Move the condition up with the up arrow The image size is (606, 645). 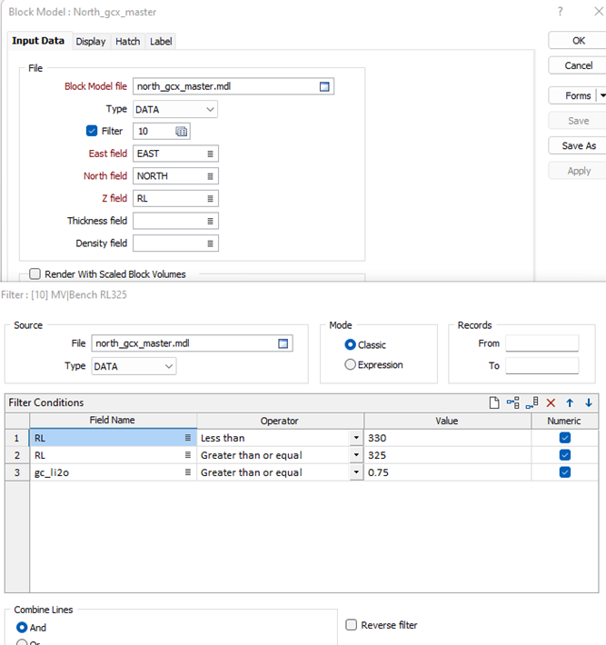point(570,402)
